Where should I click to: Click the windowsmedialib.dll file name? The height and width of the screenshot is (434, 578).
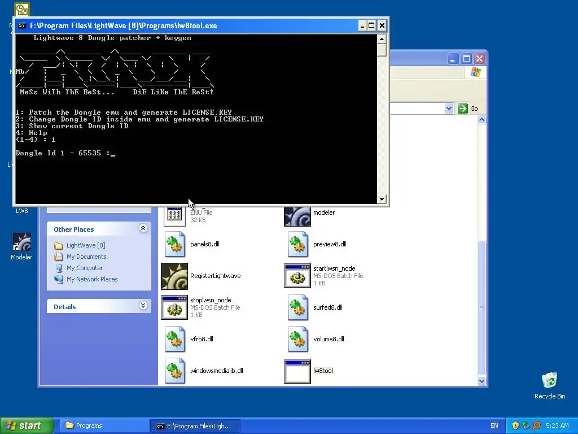coord(216,371)
